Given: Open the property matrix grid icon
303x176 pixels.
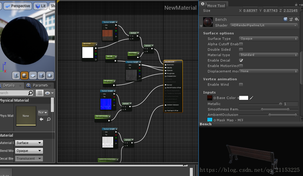Looking at the screenshot, I should click(39, 93).
